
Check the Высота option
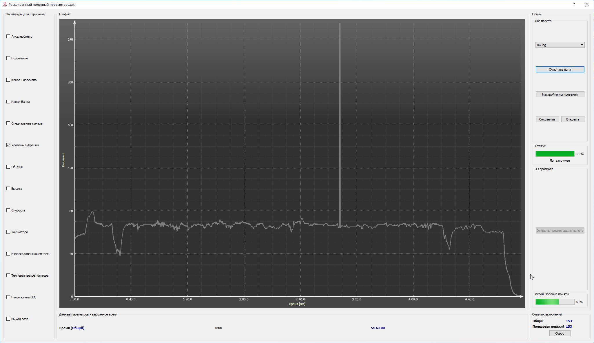(8, 189)
